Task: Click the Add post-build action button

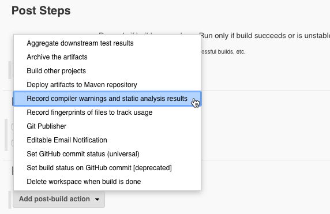Action: 59,199
